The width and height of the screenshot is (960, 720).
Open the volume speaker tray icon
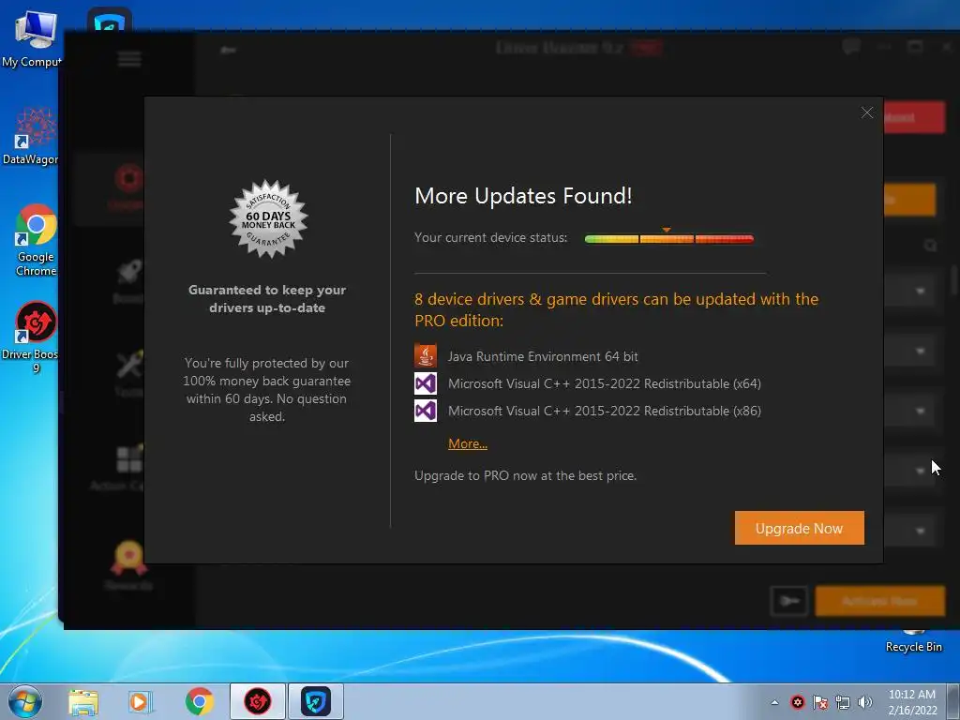click(865, 702)
